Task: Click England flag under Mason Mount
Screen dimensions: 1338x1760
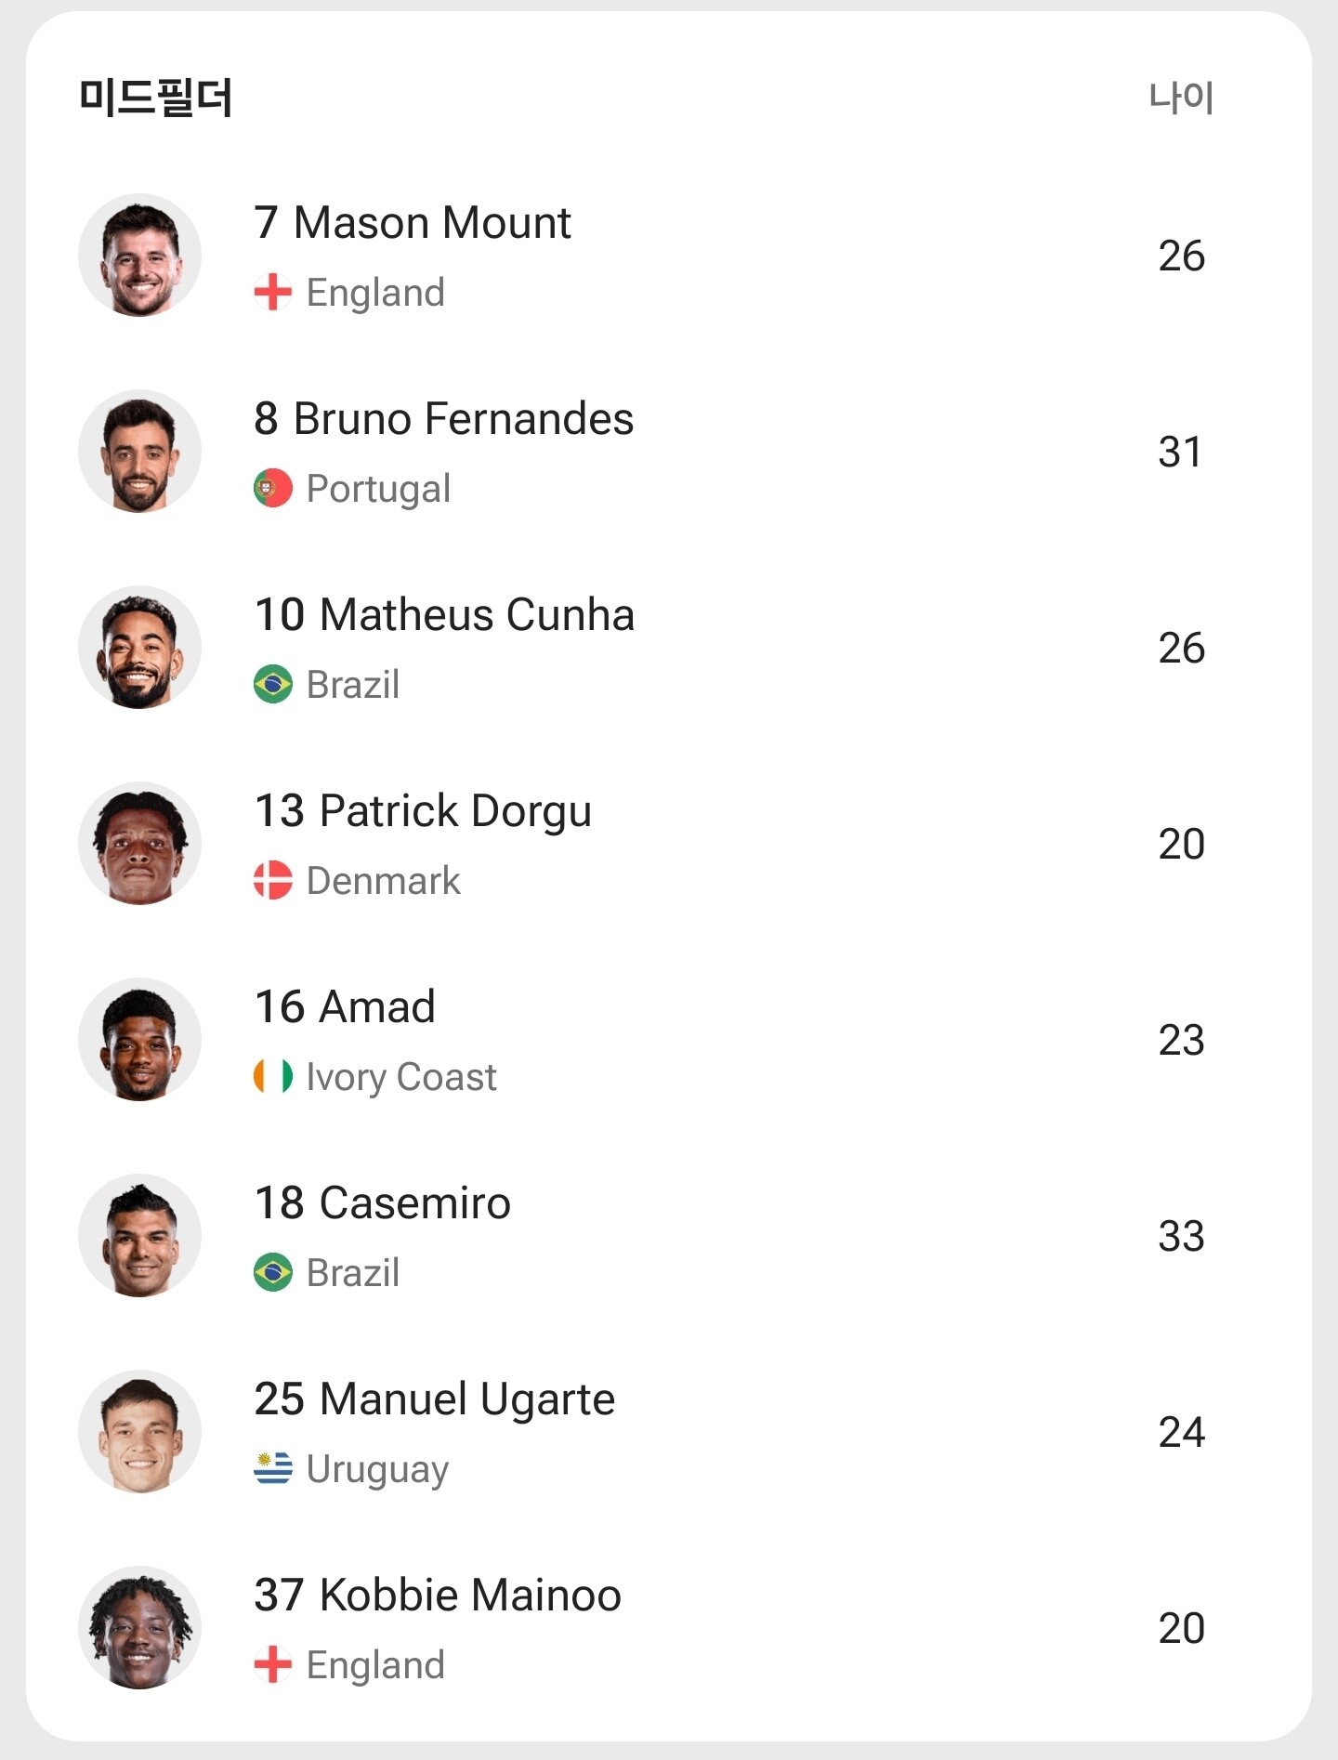Action: tap(272, 293)
